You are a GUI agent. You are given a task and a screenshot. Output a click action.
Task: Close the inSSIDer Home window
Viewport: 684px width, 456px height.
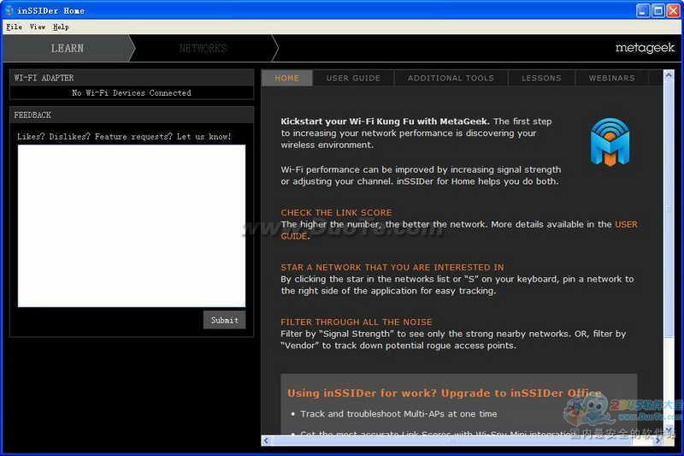[673, 10]
